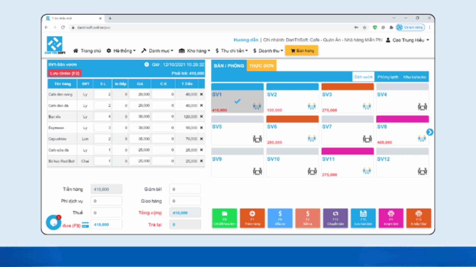Viewport: 476px width, 267px height.
Task: Delete the Bò húc Red Bull line item
Action: [x=201, y=161]
